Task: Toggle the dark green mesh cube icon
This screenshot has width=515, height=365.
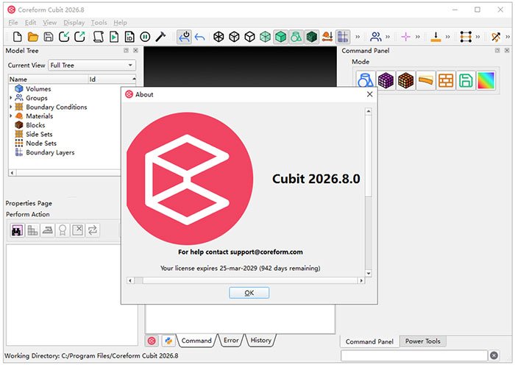Action: (x=311, y=37)
